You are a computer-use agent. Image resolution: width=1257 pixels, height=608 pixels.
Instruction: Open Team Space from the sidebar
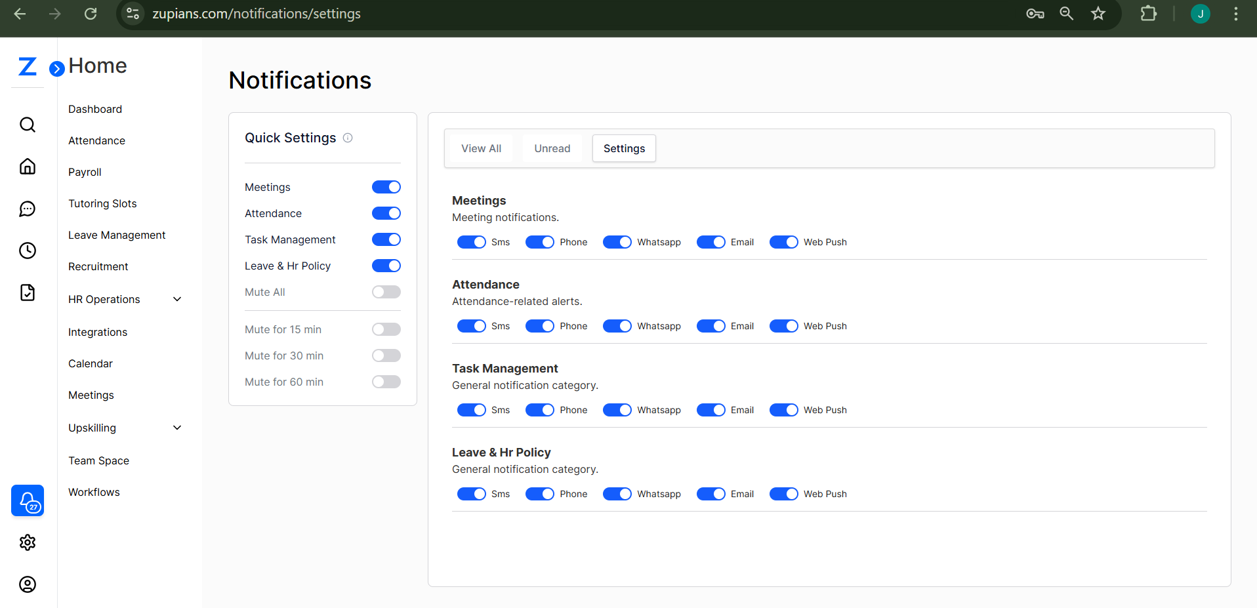point(98,460)
